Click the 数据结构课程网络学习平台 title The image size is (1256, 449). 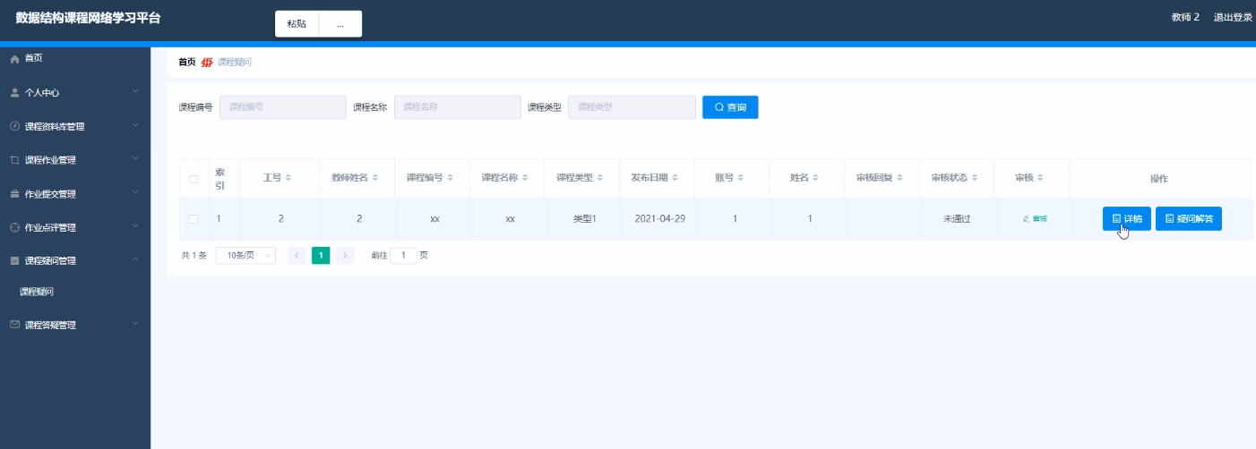[x=89, y=18]
